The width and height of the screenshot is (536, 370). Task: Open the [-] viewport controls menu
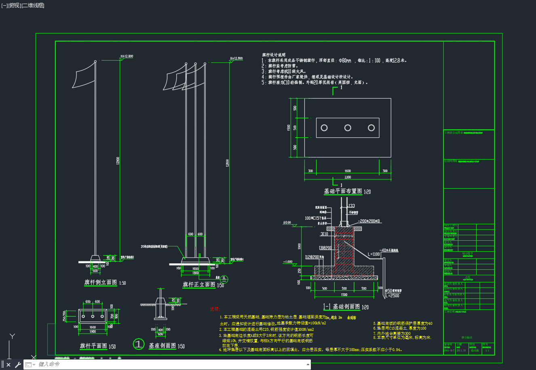4,5
